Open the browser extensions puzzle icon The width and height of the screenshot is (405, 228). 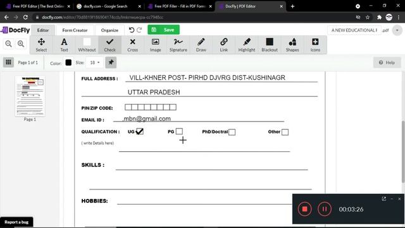click(379, 17)
